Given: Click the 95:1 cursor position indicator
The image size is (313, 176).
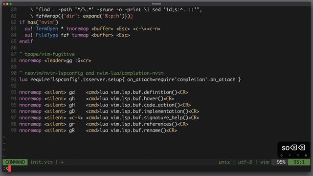Looking at the screenshot, I should (299, 162).
